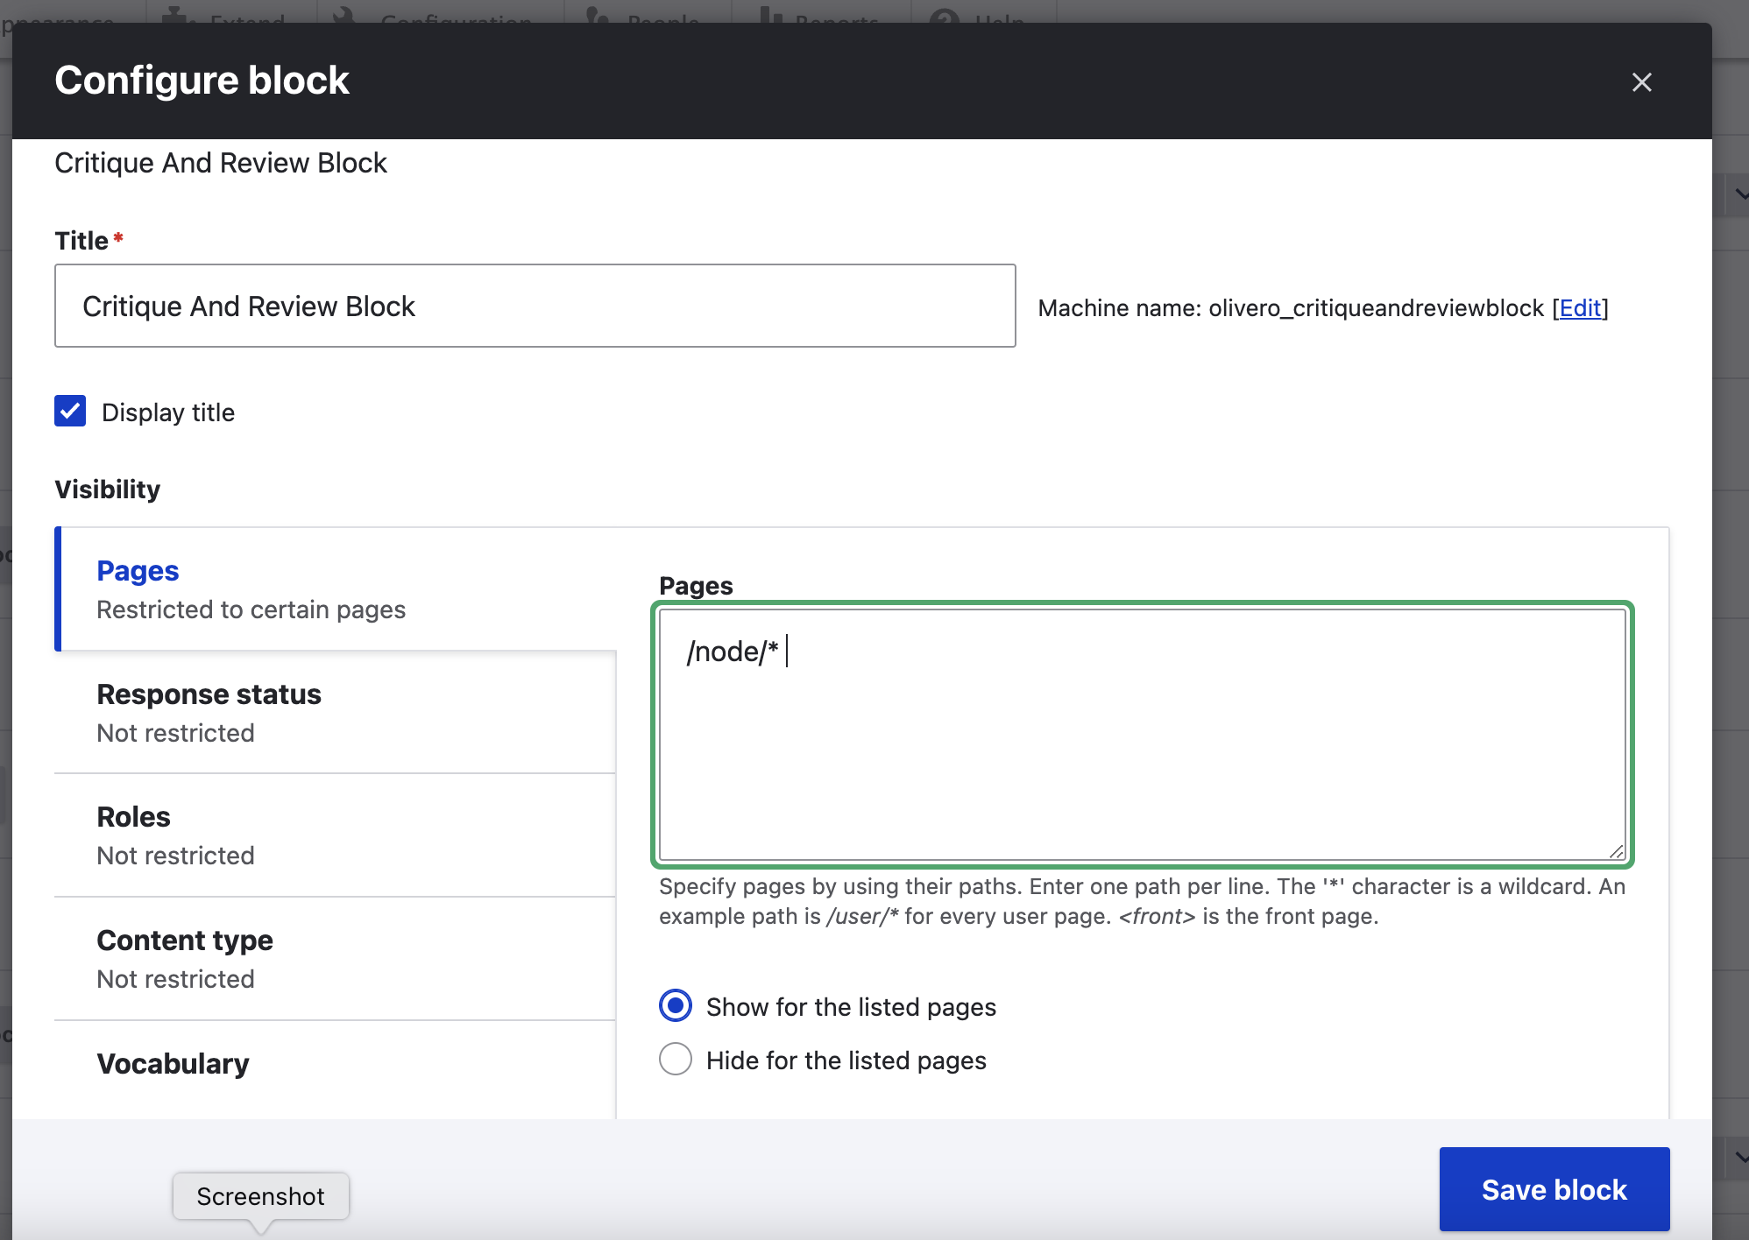Viewport: 1749px width, 1240px height.
Task: Click the People icon in admin toolbar
Action: pyautogui.click(x=598, y=15)
